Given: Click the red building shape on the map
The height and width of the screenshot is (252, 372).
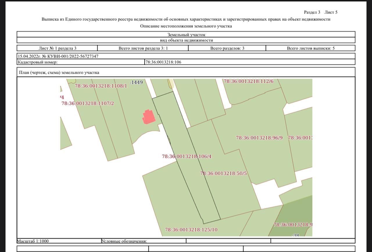Looking at the screenshot, I should (148, 117).
